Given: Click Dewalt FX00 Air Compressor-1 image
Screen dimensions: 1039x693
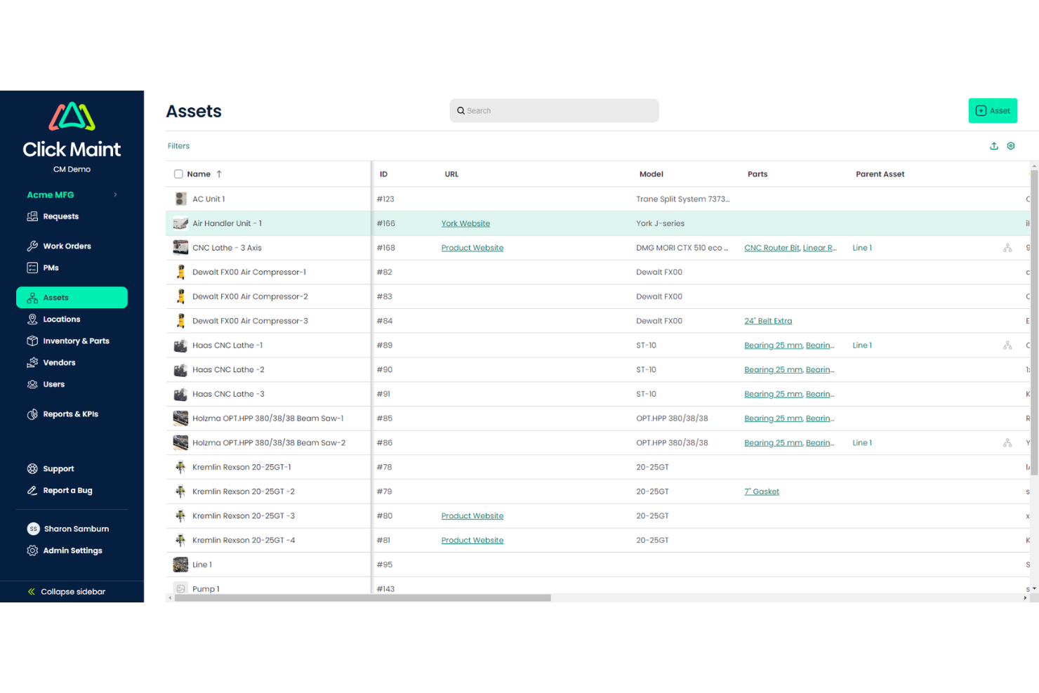Looking at the screenshot, I should click(x=180, y=272).
